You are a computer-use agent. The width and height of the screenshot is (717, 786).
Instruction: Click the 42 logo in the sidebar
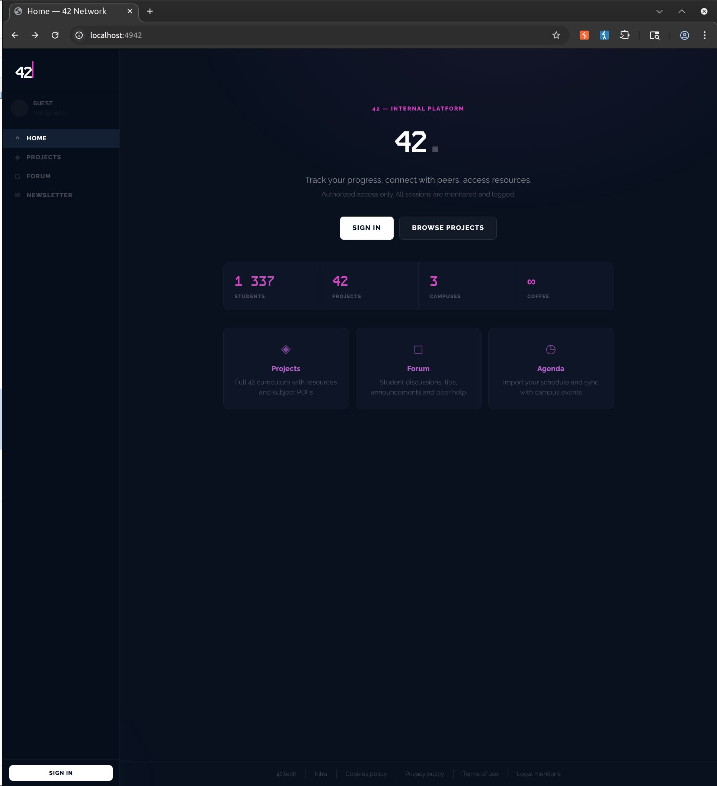[24, 71]
